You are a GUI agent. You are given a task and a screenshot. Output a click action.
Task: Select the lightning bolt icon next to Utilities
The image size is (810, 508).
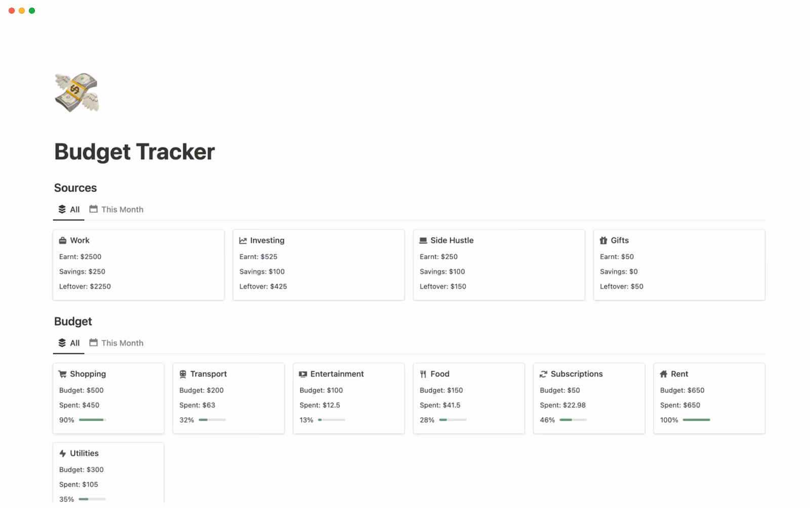tap(63, 453)
